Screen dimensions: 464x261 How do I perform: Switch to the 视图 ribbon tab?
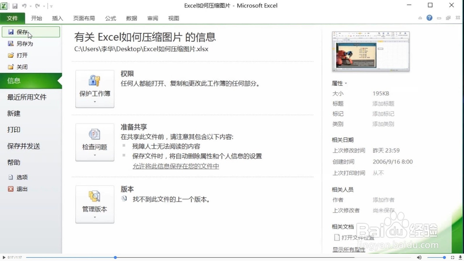tap(174, 19)
